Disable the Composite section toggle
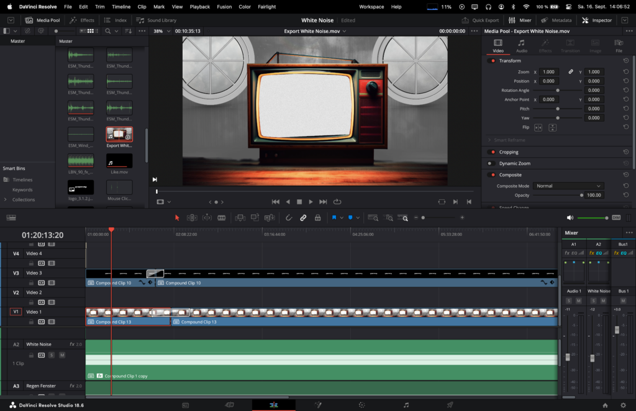The height and width of the screenshot is (411, 636). [492, 174]
